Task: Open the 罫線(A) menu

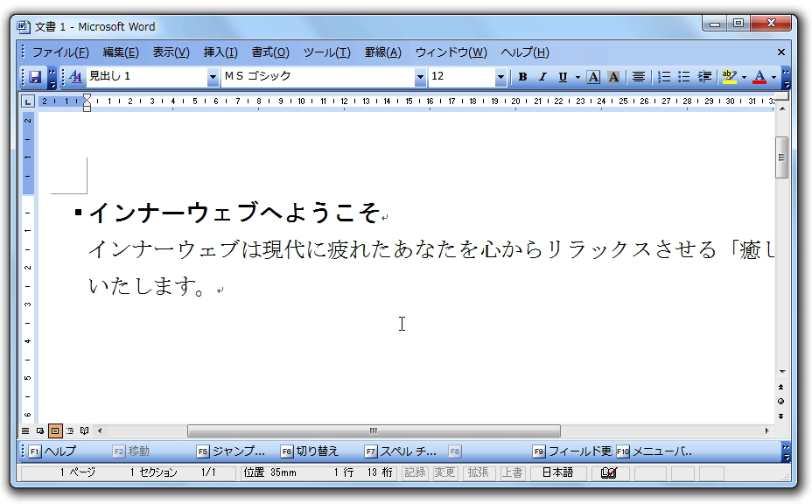Action: 382,52
